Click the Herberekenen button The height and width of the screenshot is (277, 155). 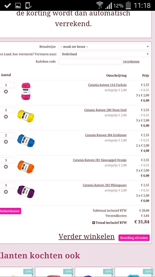tap(10, 211)
